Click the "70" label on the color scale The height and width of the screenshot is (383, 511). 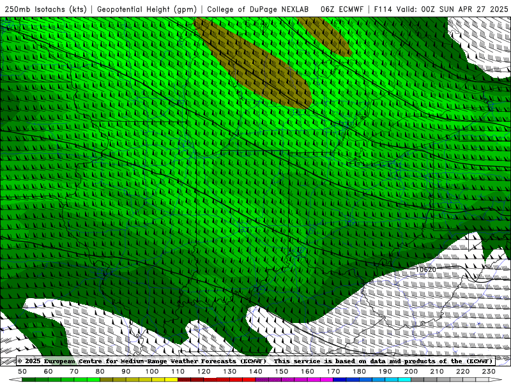(74, 372)
